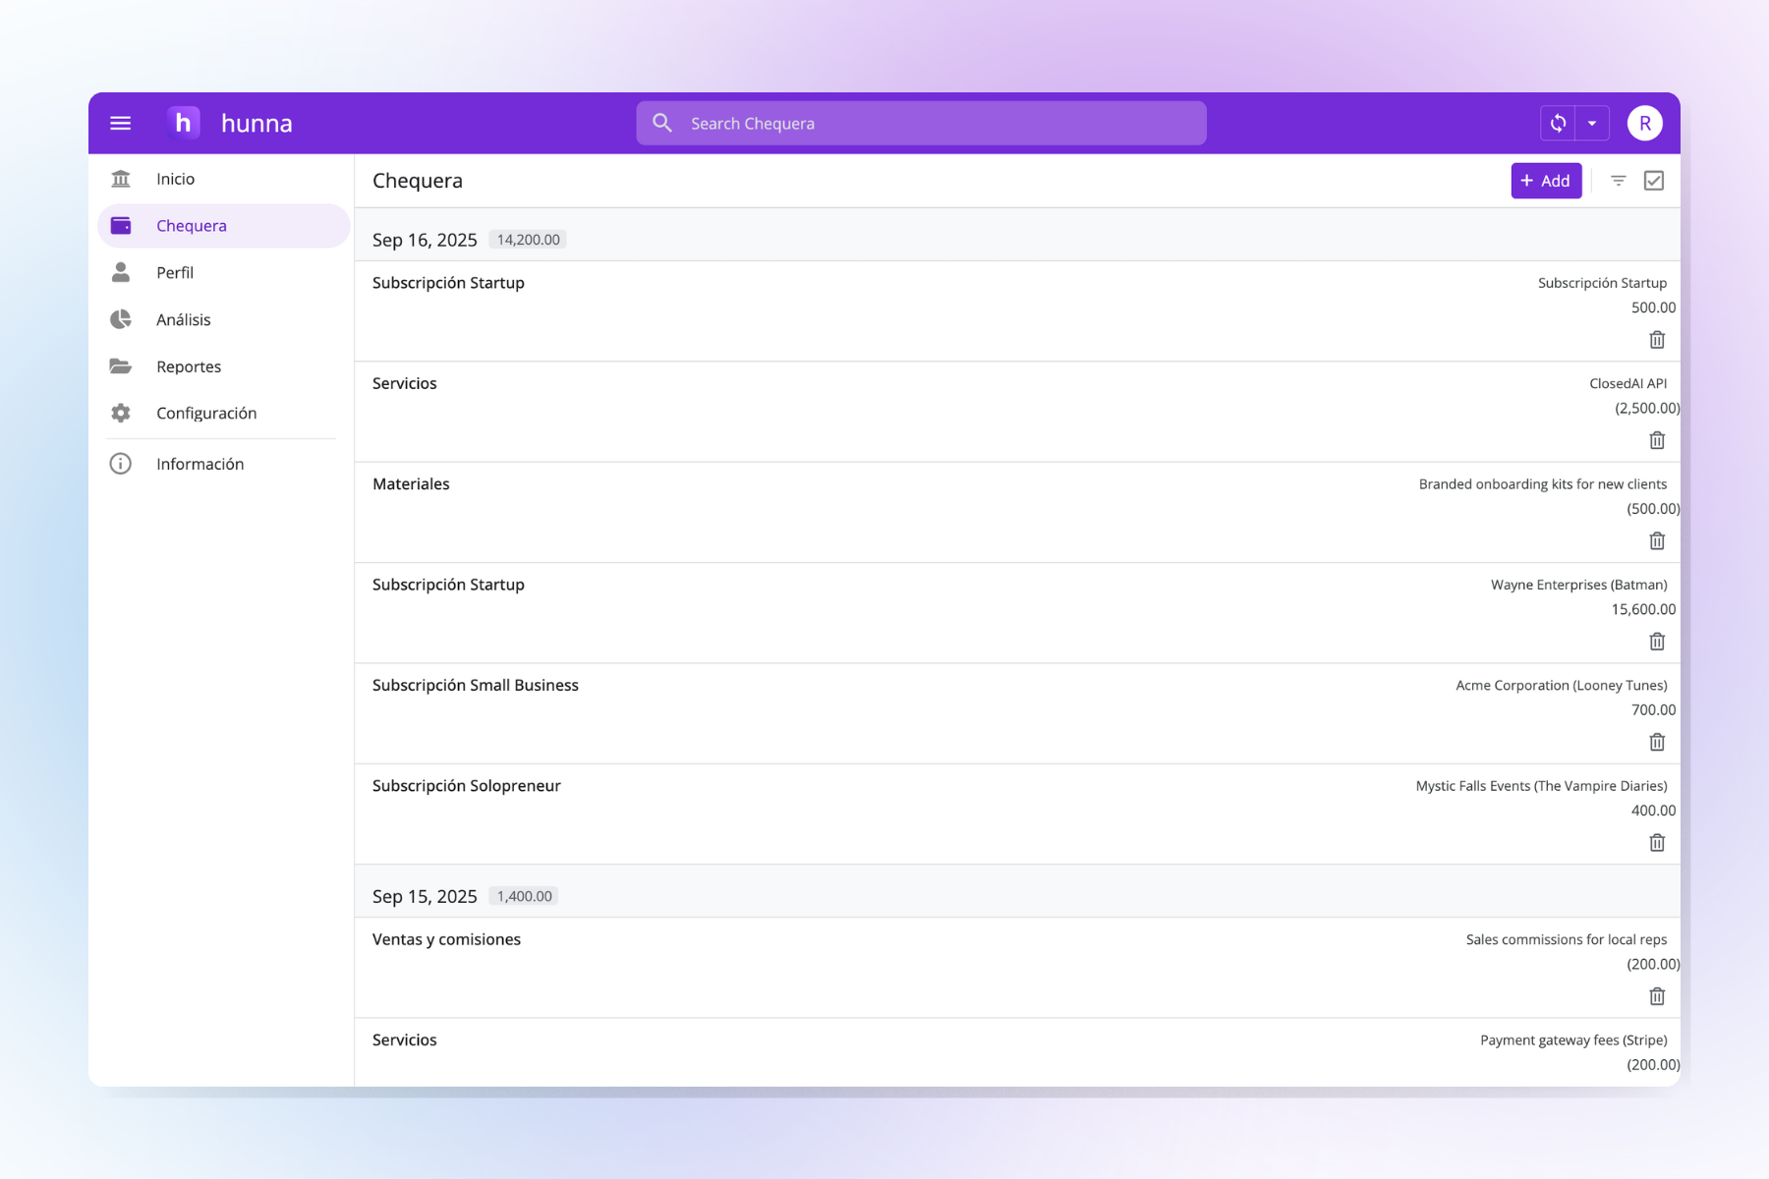This screenshot has width=1769, height=1179.
Task: Click the Wayne Enterprises entry trash icon
Action: point(1656,641)
